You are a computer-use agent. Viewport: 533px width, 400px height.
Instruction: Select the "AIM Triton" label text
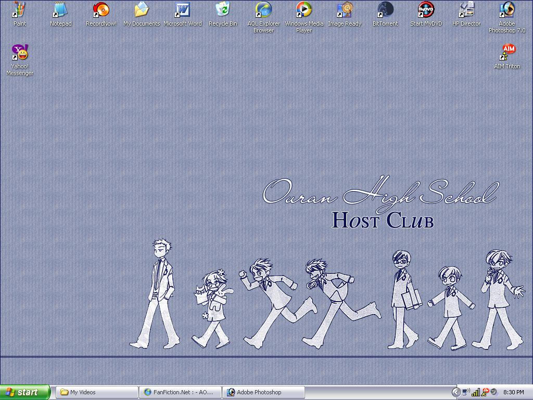pyautogui.click(x=507, y=66)
